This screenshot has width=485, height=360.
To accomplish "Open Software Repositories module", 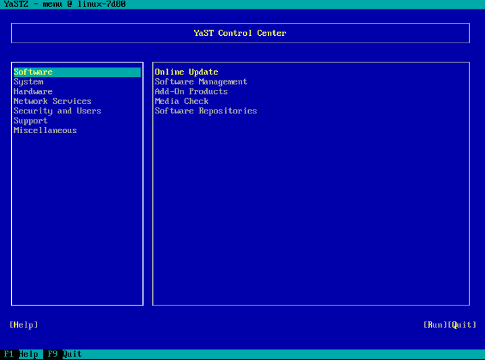I will pos(206,111).
